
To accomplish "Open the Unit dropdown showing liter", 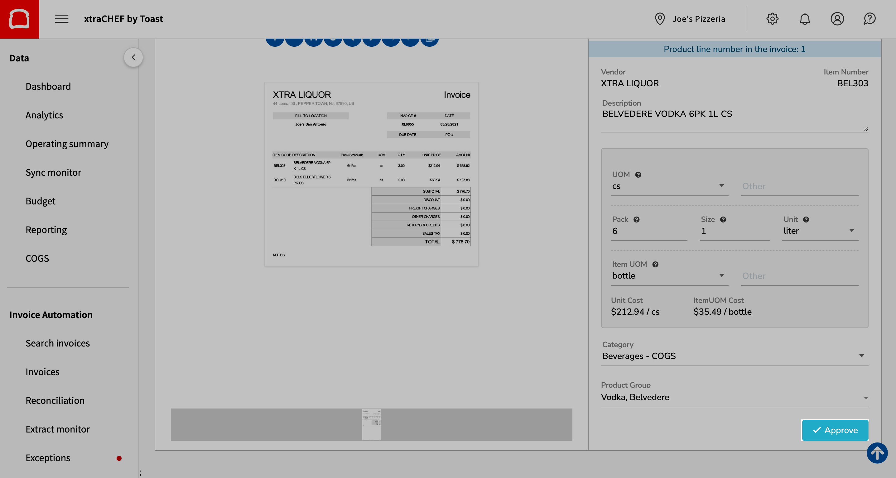I will coord(820,231).
